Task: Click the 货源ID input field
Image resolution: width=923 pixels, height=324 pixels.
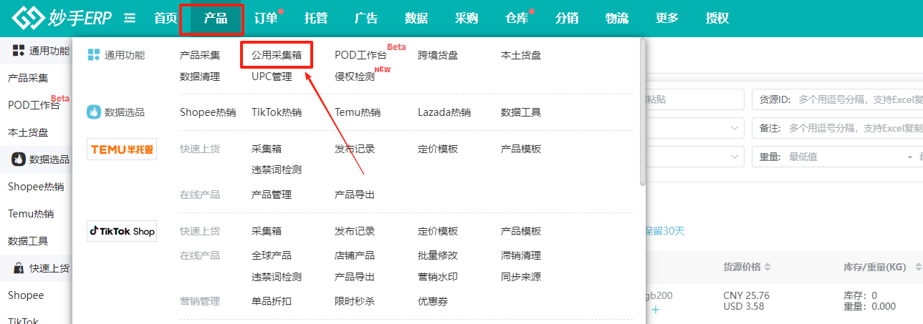Action: pyautogui.click(x=859, y=99)
